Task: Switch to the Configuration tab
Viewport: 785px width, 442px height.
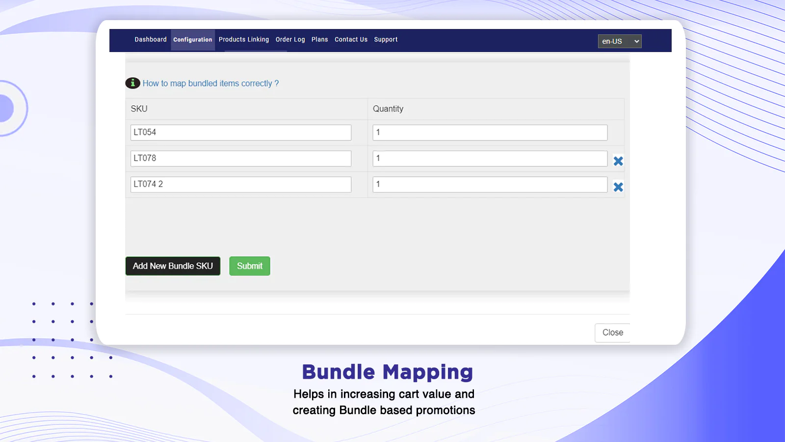Action: pos(193,40)
